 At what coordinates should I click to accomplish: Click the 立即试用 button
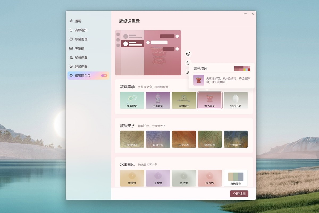click(x=240, y=194)
